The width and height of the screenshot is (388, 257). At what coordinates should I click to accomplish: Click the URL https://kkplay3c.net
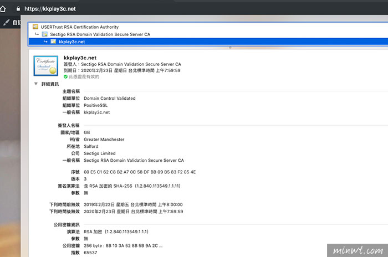[50, 9]
